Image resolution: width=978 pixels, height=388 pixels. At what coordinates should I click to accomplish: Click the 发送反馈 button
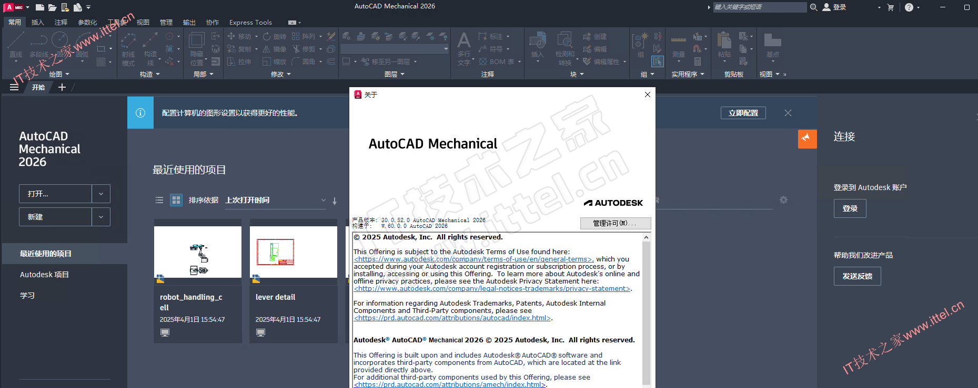tap(858, 276)
